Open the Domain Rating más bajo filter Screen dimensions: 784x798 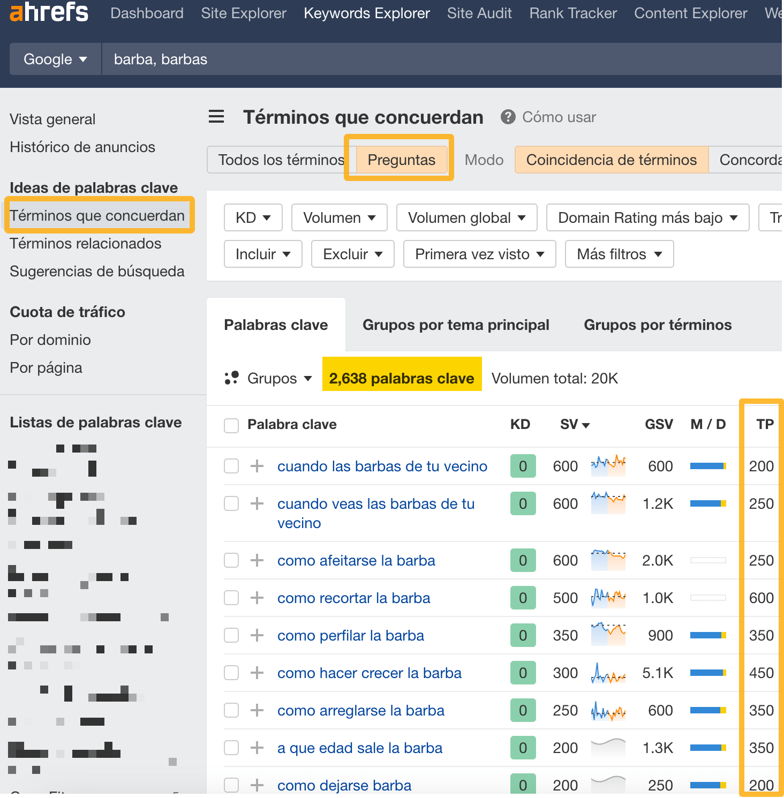click(647, 217)
